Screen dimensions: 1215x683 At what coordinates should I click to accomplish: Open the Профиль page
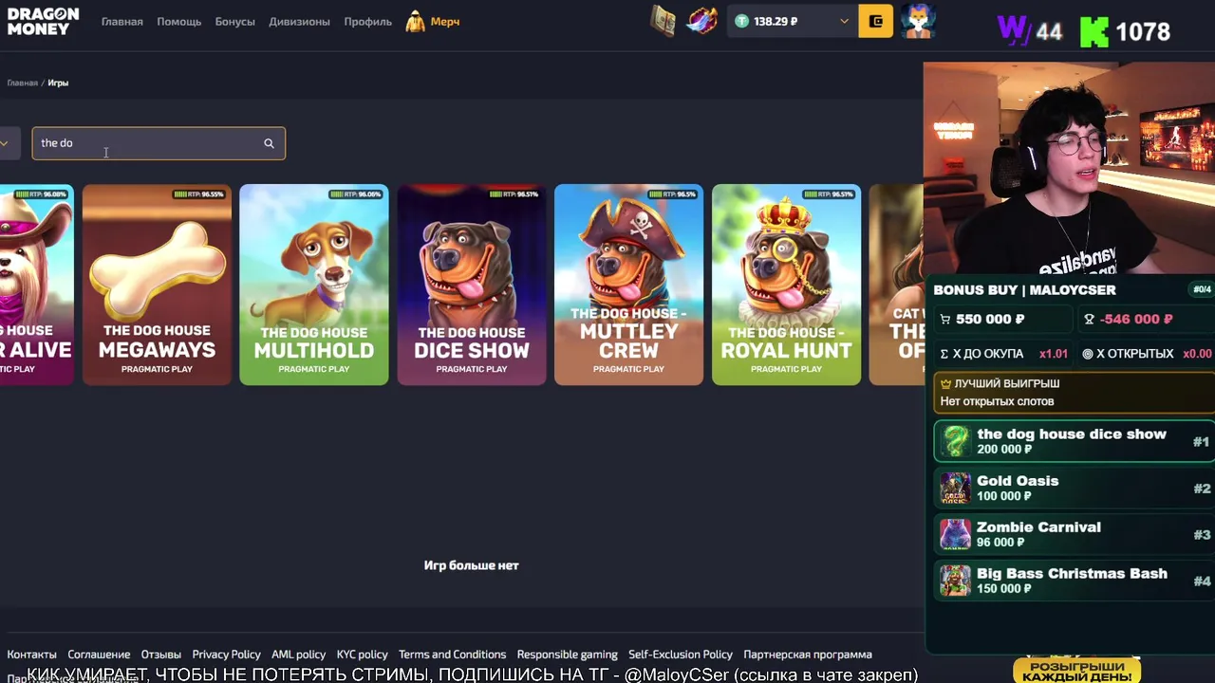(x=368, y=21)
